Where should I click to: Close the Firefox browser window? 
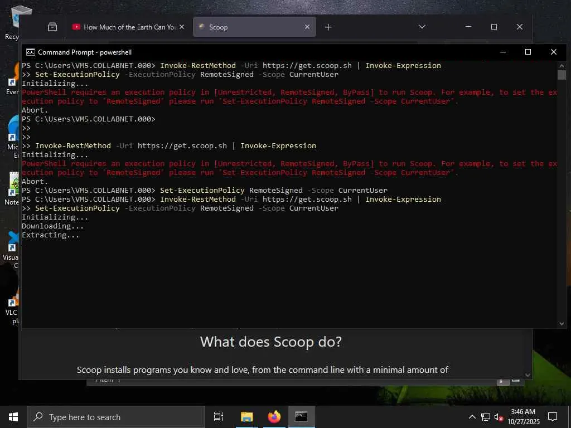520,27
